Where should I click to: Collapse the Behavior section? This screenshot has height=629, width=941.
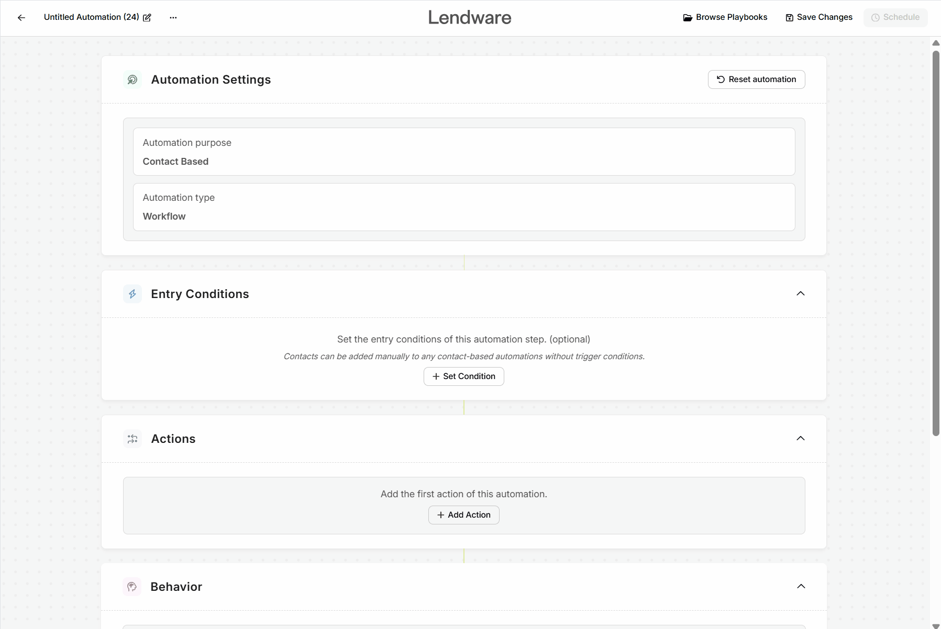click(801, 586)
